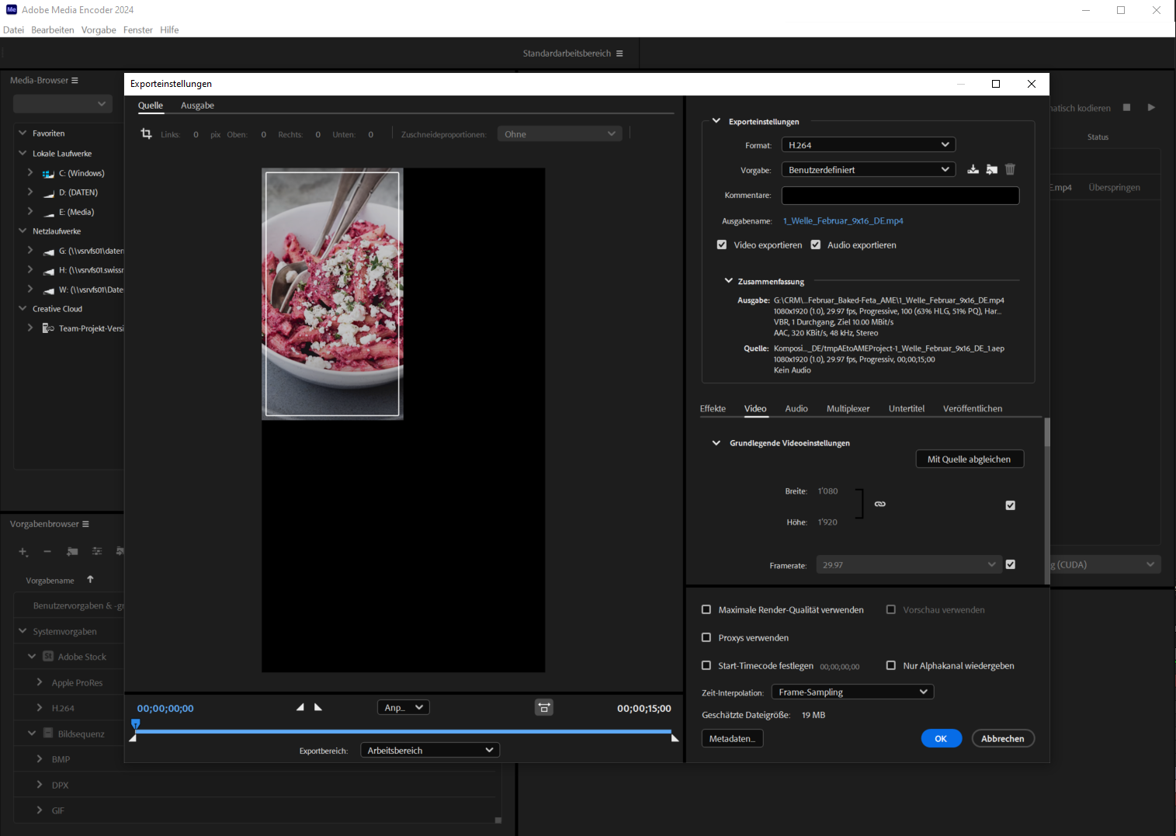The width and height of the screenshot is (1176, 836).
Task: Click the Mit Quelle abgleichen button
Action: click(x=970, y=459)
